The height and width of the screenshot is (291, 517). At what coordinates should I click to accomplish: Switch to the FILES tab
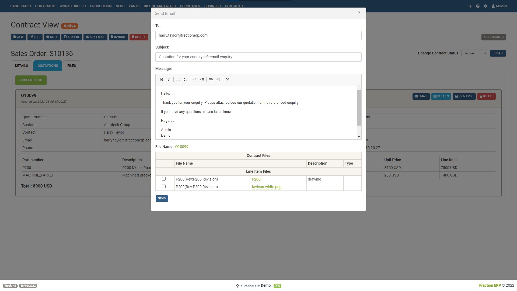coord(72,65)
